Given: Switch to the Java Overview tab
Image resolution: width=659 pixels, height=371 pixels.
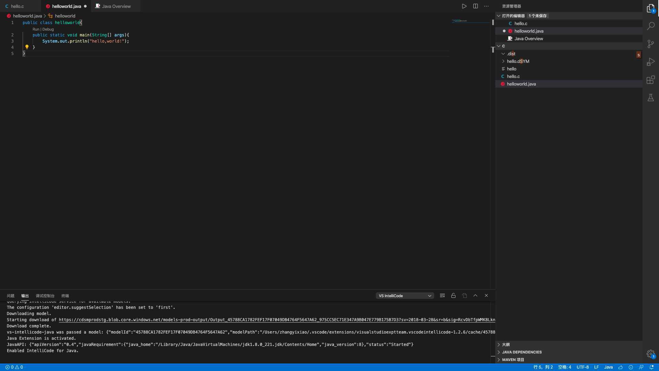Looking at the screenshot, I should (116, 6).
